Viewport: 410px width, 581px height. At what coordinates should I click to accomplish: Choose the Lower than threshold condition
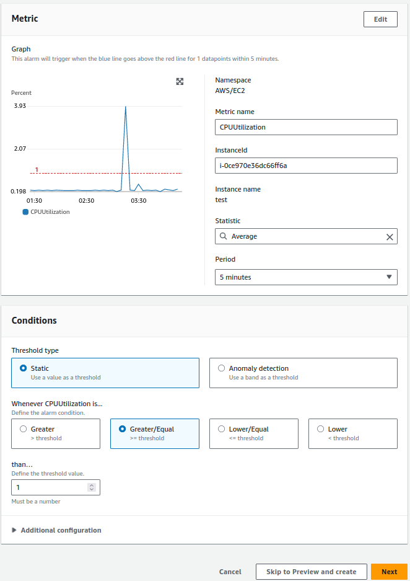[x=353, y=433]
